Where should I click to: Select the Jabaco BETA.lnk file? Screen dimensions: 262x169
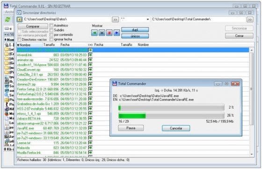29,118
